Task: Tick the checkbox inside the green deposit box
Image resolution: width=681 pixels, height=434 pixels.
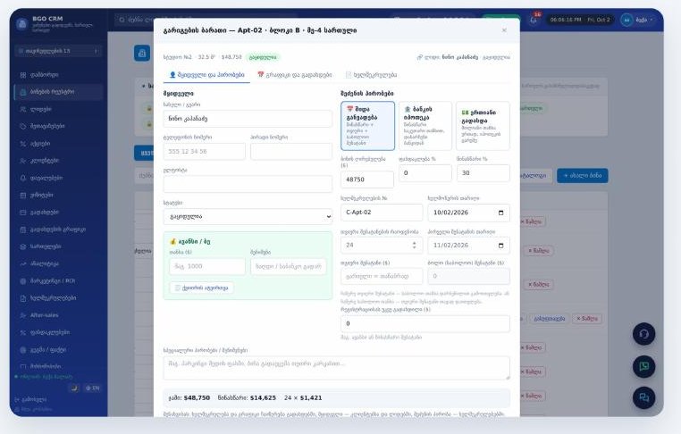Action: [x=177, y=288]
